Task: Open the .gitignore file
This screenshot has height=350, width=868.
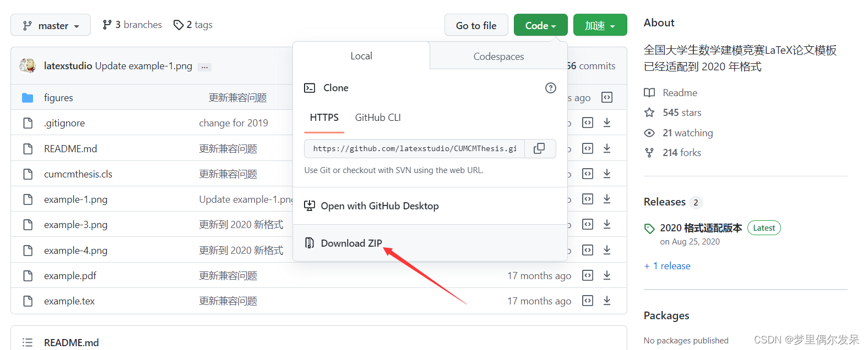Action: point(64,123)
